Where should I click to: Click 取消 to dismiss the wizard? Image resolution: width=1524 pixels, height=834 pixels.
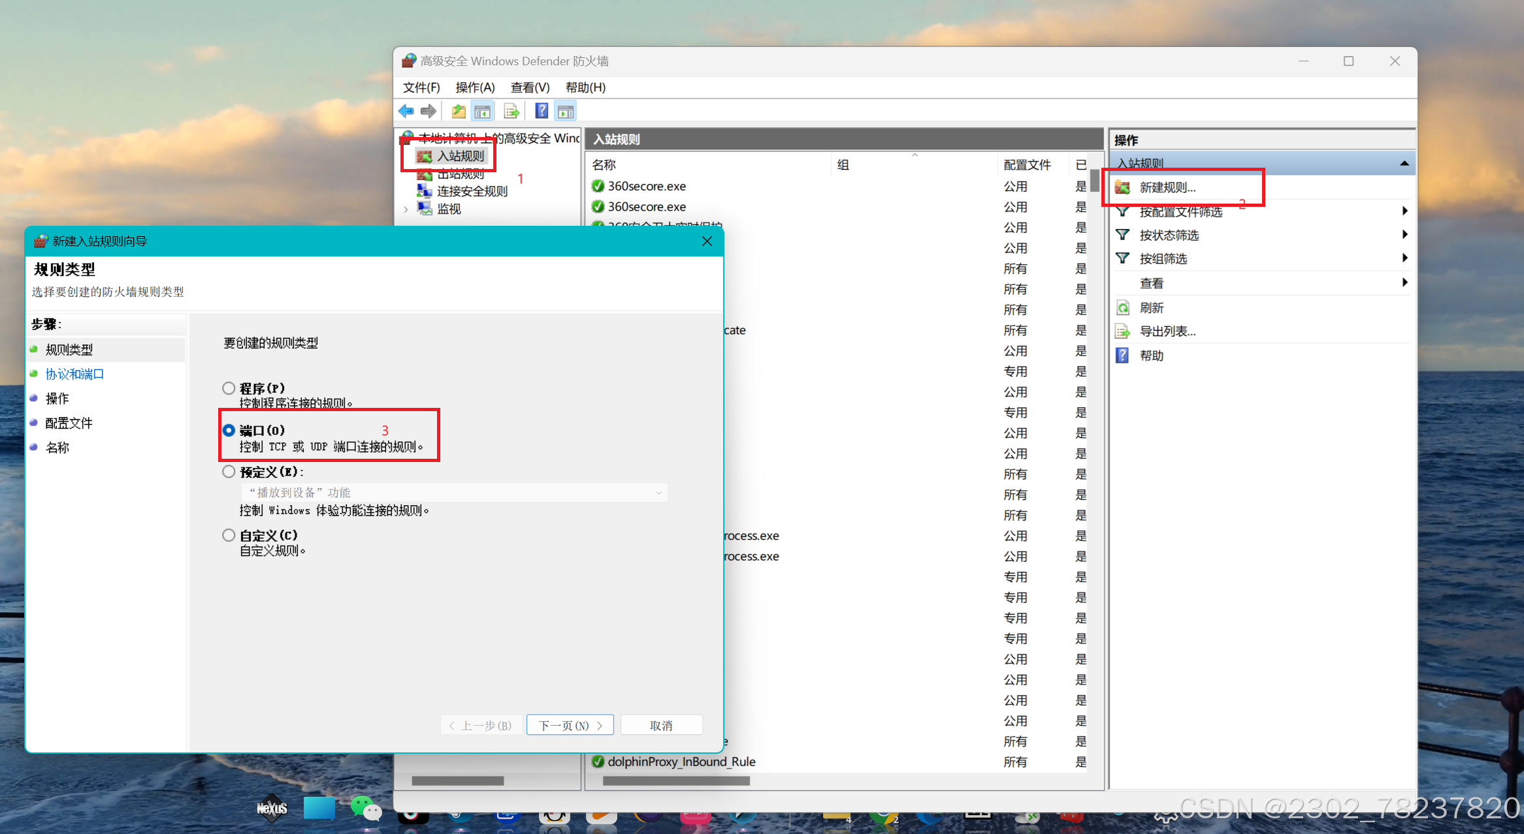pos(661,724)
